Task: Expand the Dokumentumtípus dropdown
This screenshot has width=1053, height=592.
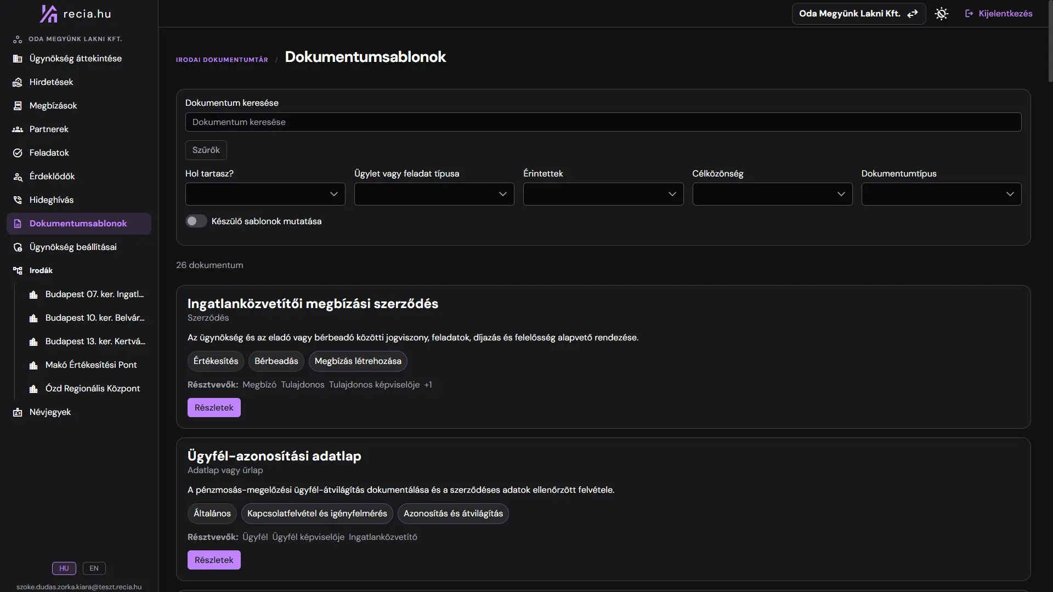Action: (941, 194)
